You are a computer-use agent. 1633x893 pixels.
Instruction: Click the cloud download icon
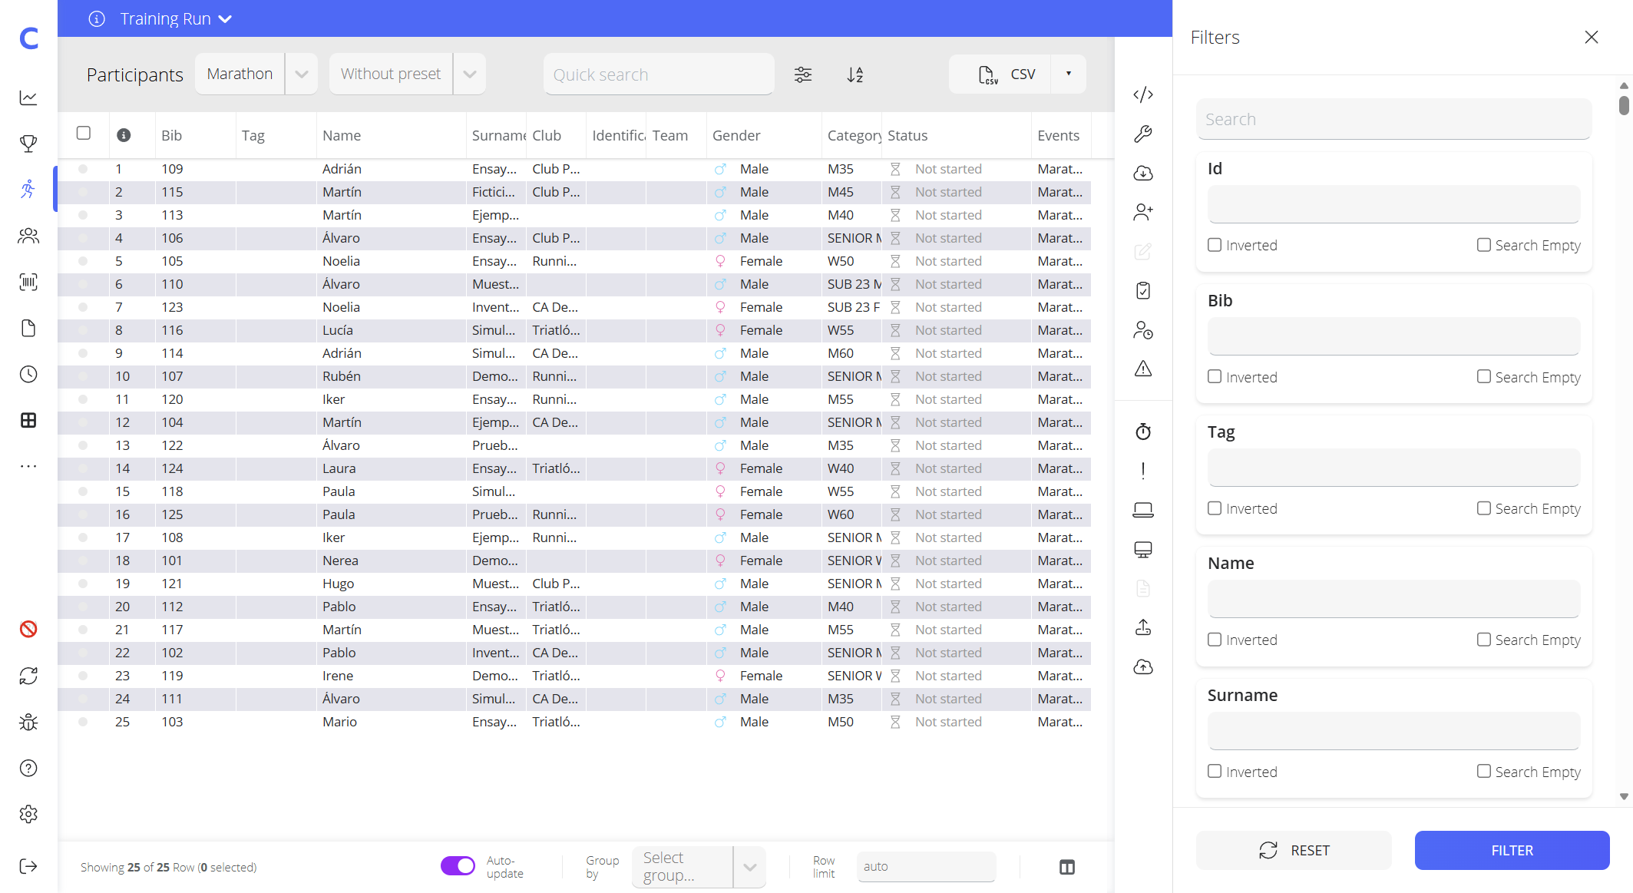[x=1143, y=173]
